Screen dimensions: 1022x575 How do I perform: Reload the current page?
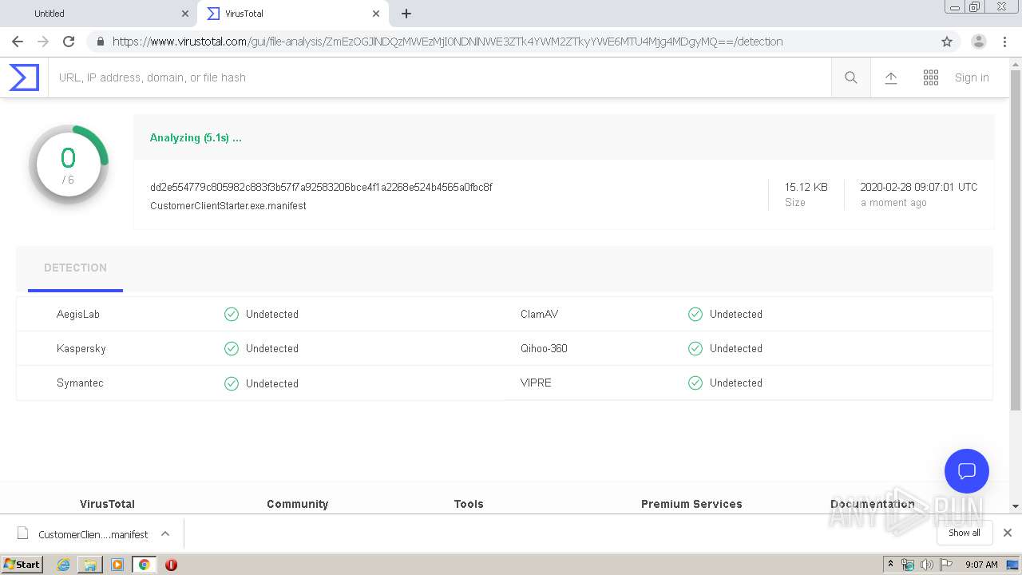click(x=69, y=42)
